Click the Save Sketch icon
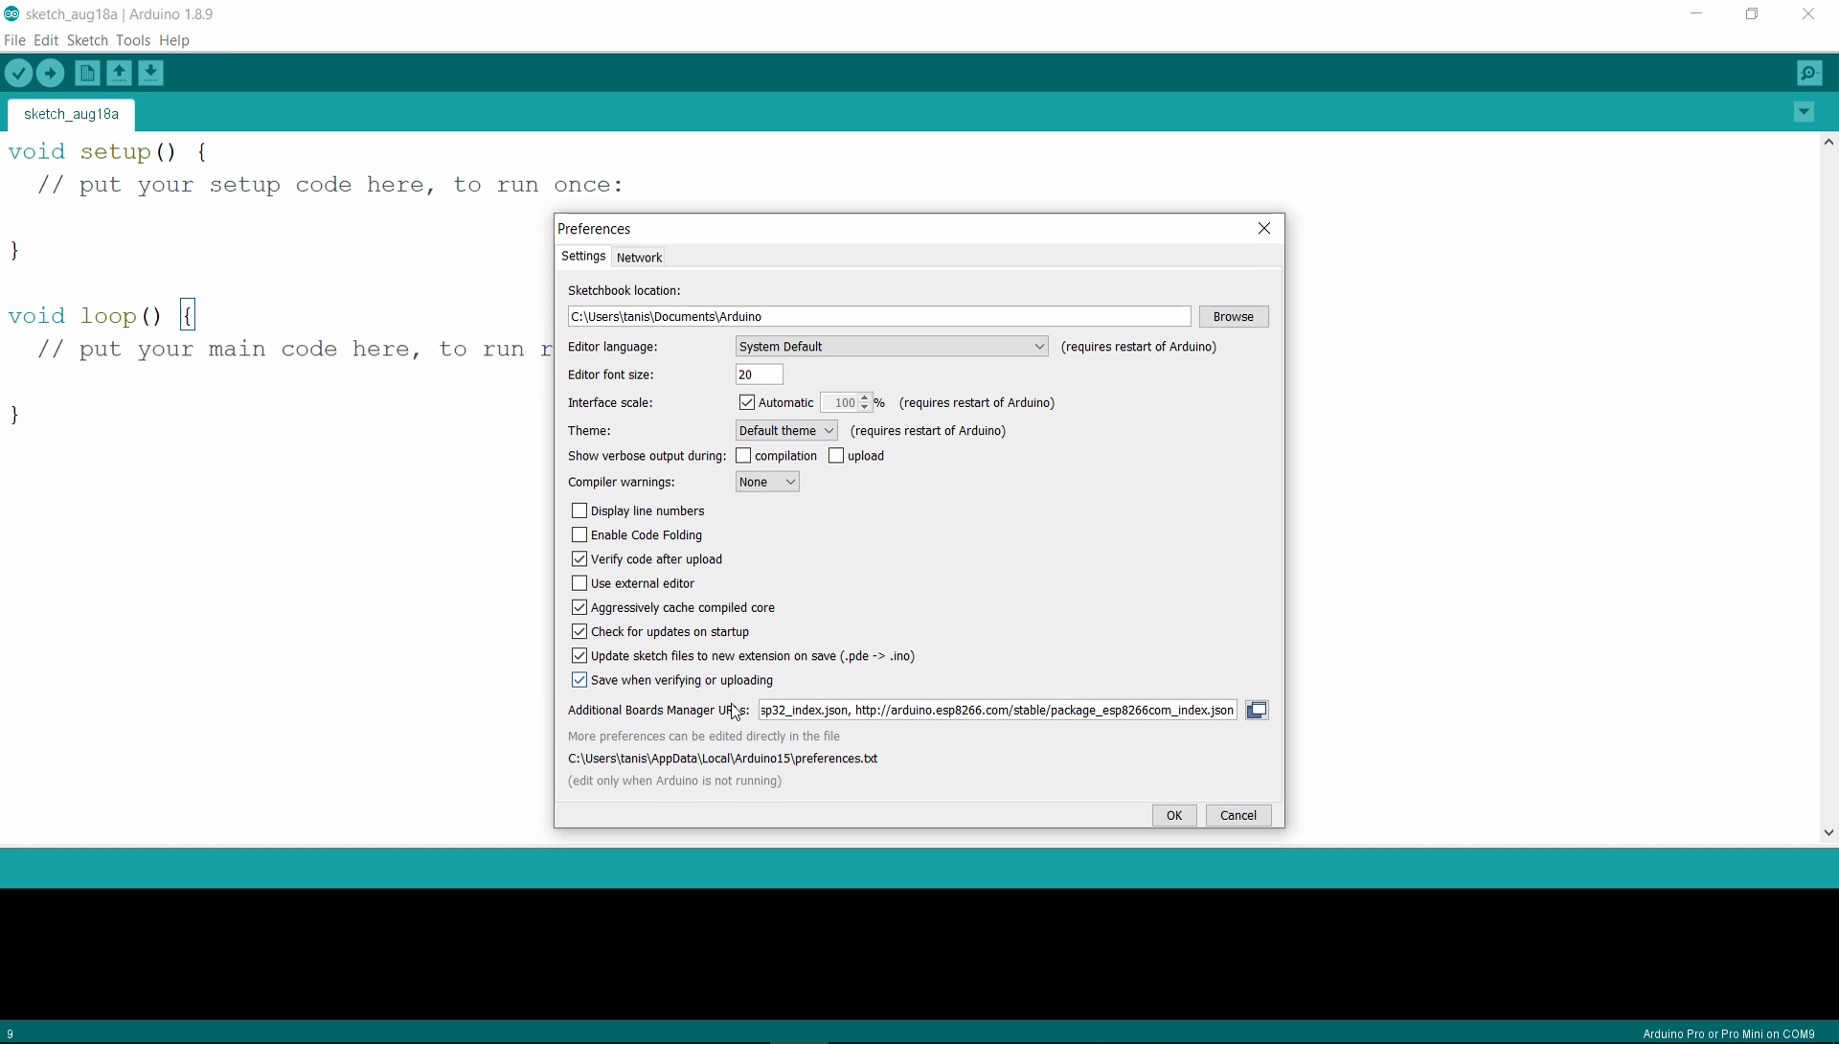 coord(149,72)
